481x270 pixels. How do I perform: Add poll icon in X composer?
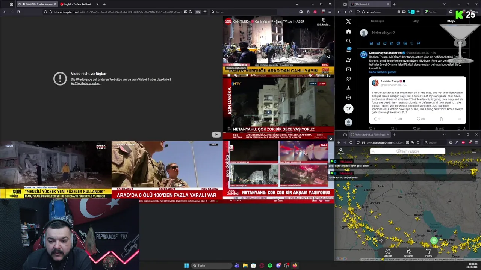click(x=392, y=43)
